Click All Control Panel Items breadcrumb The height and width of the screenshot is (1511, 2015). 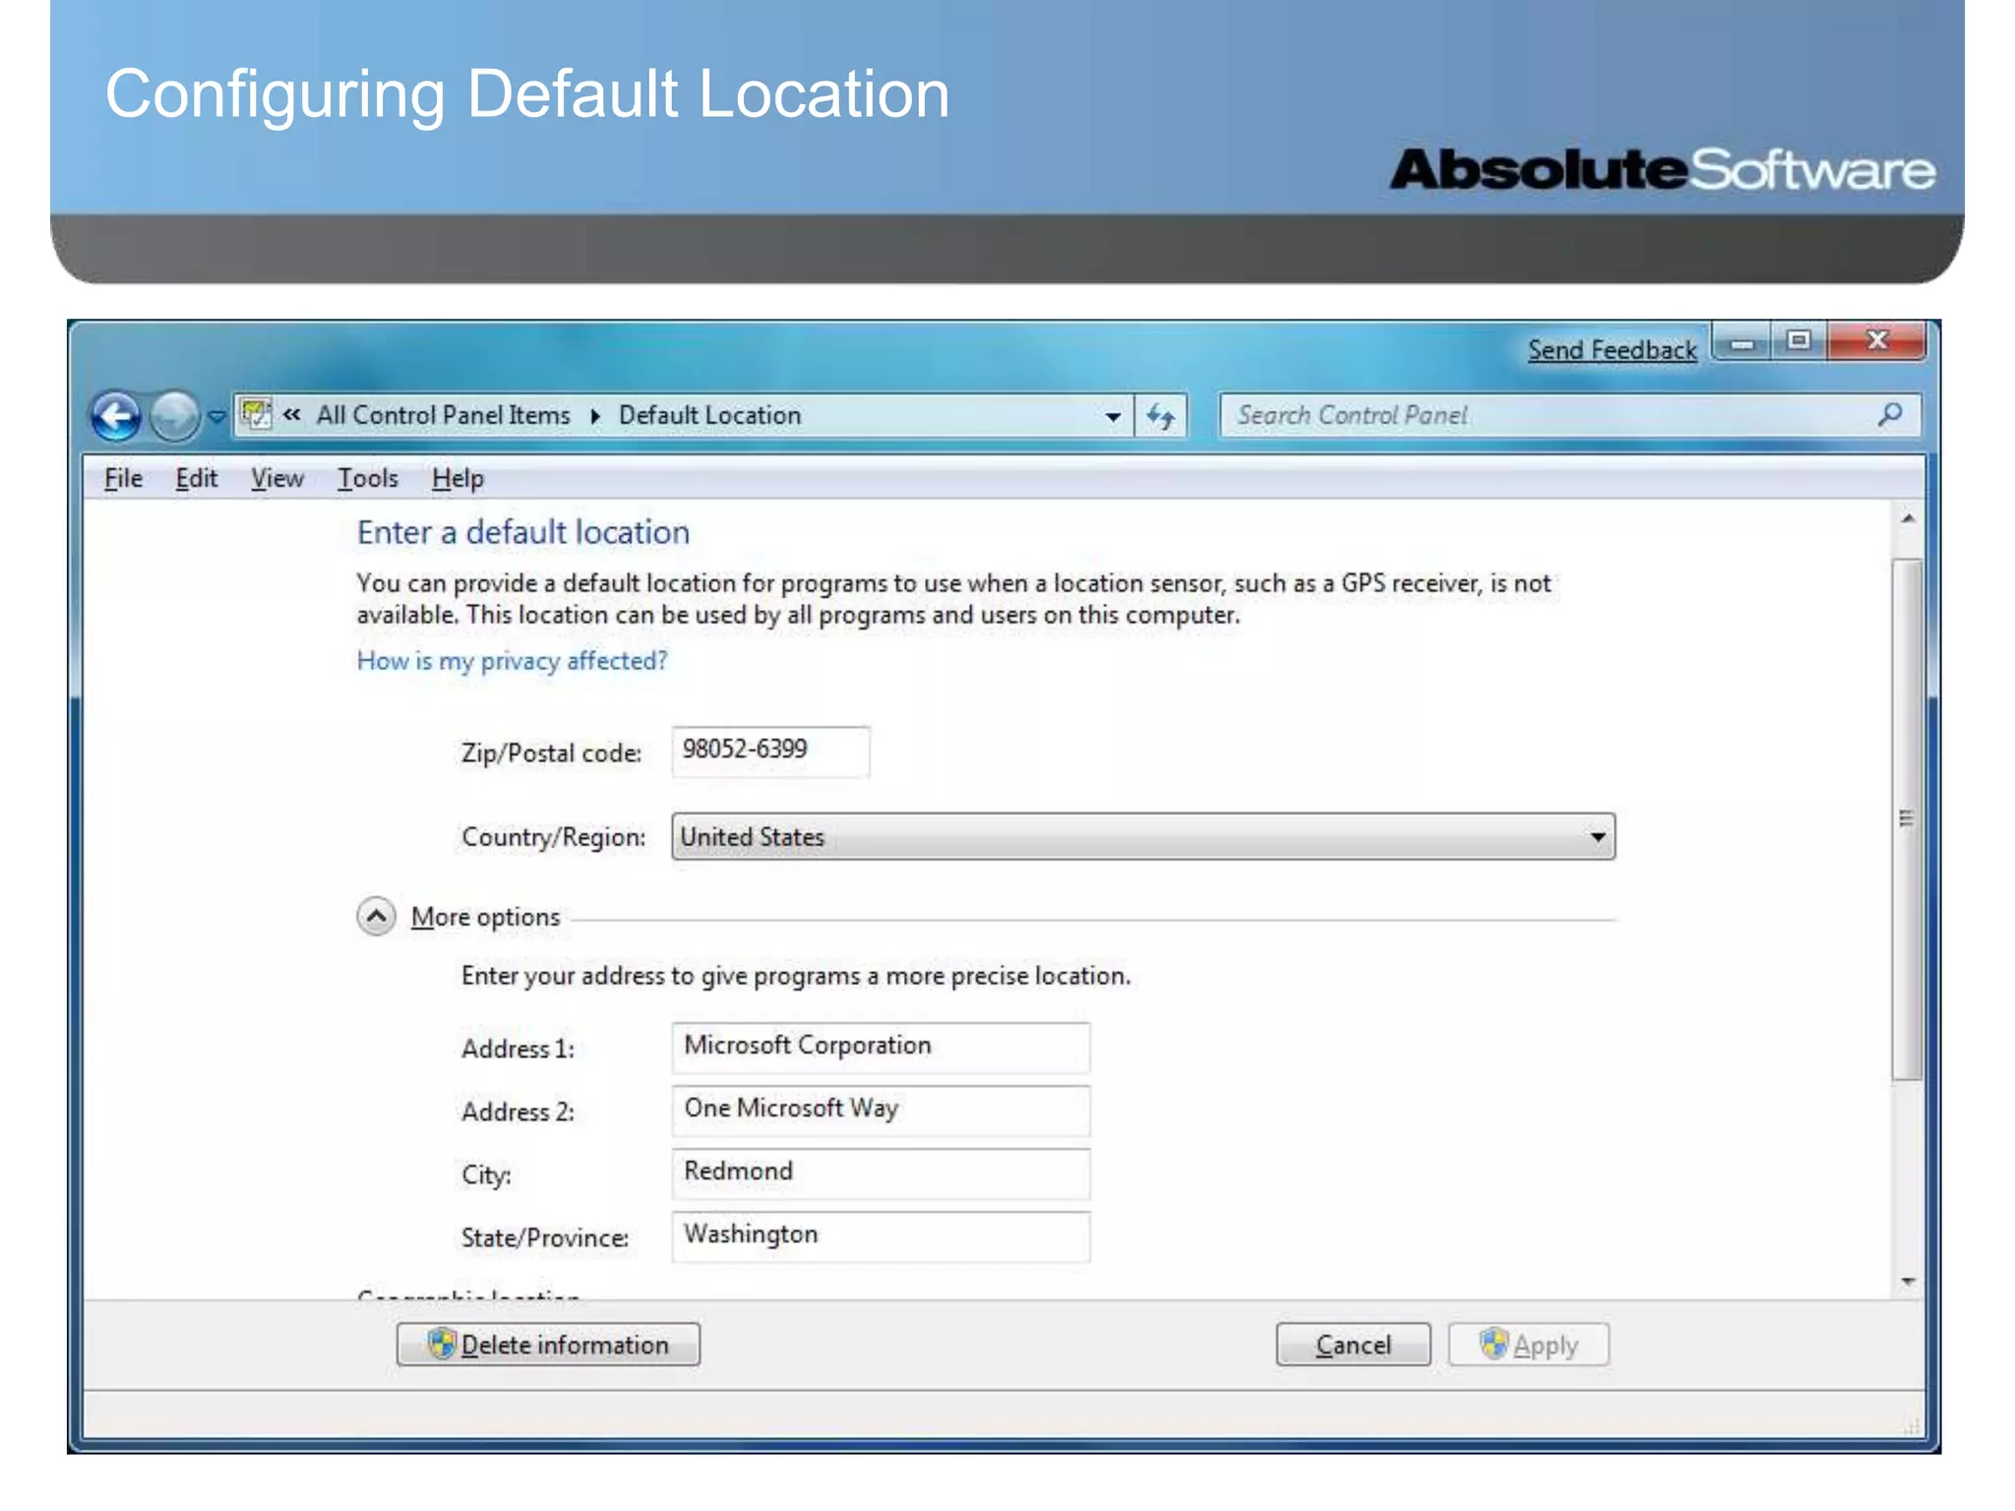(x=443, y=415)
